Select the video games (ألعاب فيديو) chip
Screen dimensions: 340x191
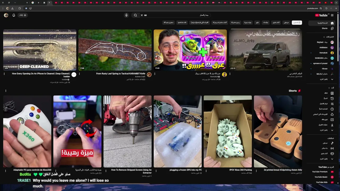(x=275, y=23)
